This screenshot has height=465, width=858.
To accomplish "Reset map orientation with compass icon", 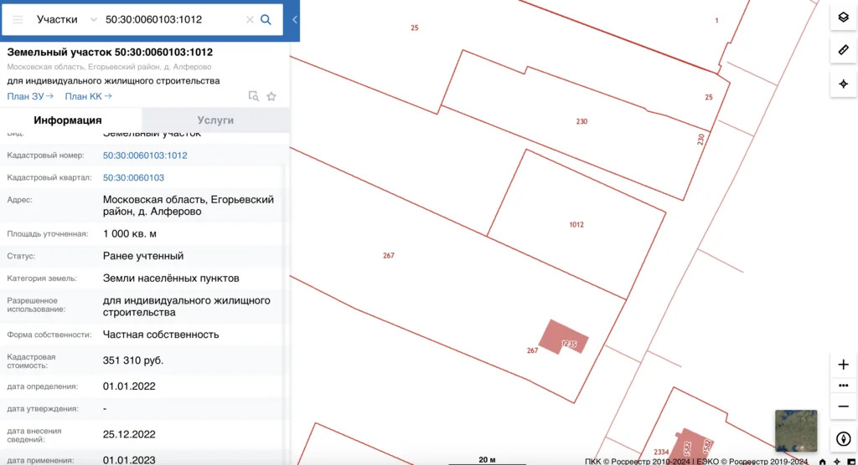I will coord(843,439).
